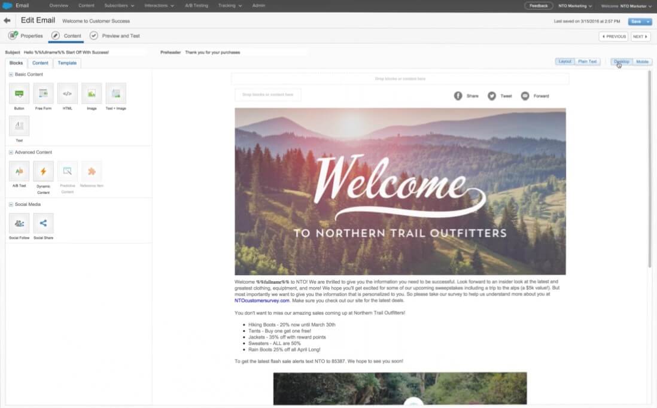Open the Tracking dropdown menu

230,5
